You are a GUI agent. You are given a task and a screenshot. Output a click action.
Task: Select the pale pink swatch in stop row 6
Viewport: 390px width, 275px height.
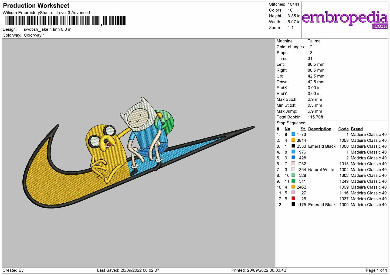click(293, 163)
